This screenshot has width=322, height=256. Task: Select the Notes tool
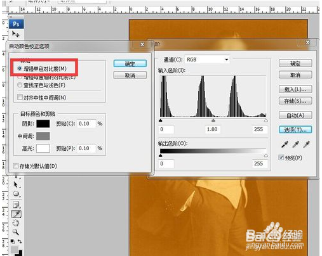[16, 205]
